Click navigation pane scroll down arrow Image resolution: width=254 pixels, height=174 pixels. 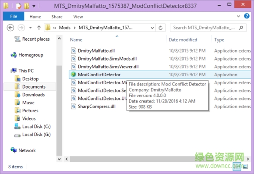click(x=59, y=159)
